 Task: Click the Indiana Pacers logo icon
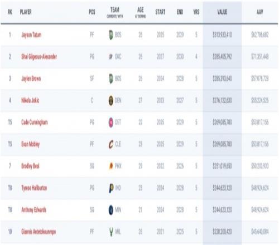pos(111,188)
